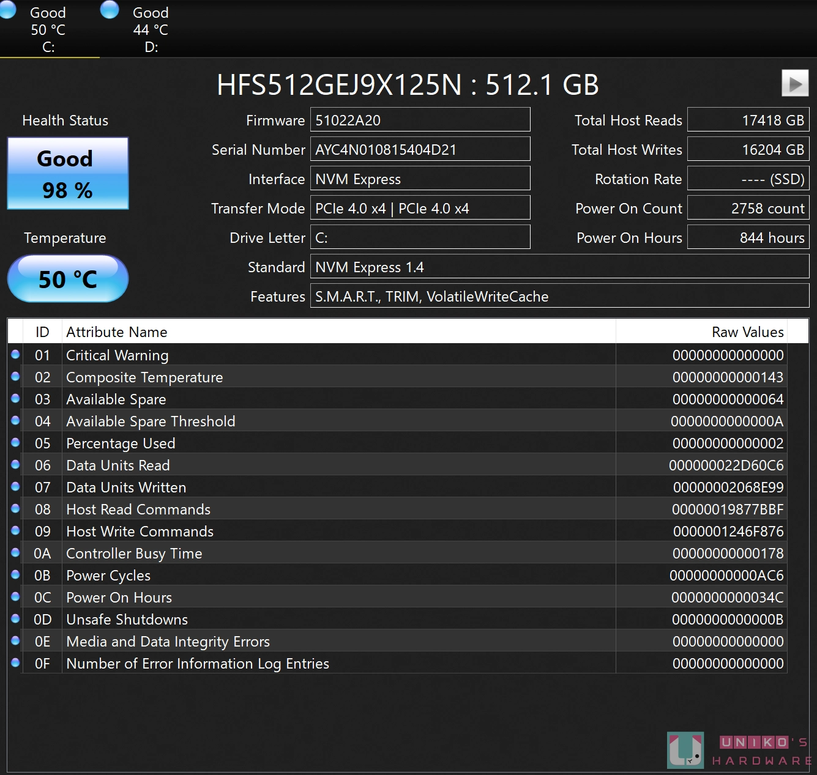Click status icon for Host Read Commands row
This screenshot has width=817, height=775.
tap(15, 508)
